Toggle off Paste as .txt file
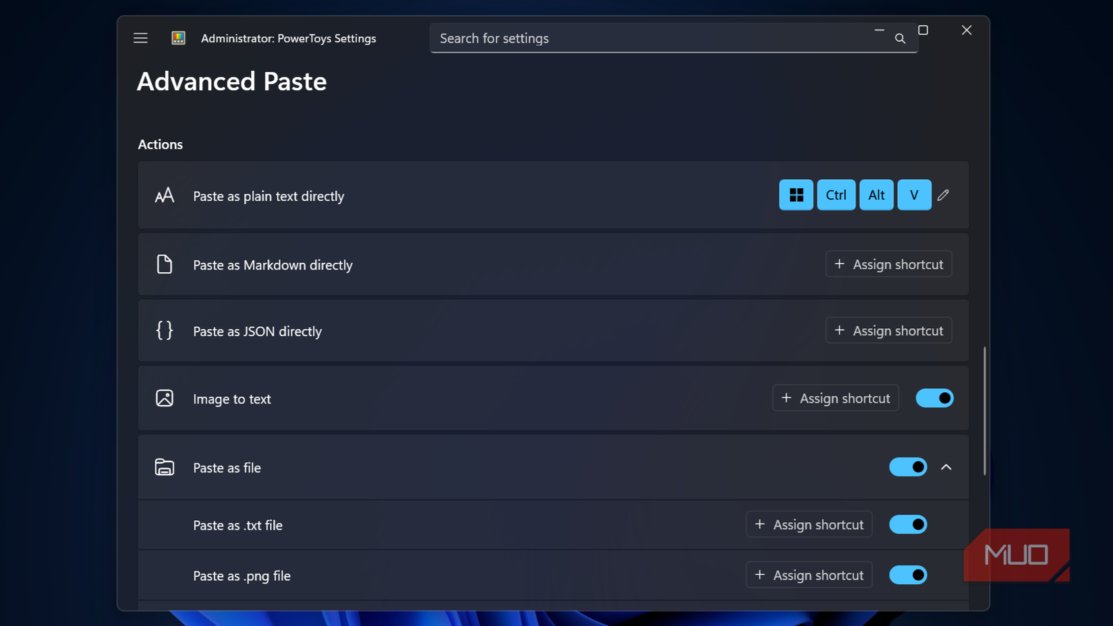The image size is (1113, 626). coord(908,524)
